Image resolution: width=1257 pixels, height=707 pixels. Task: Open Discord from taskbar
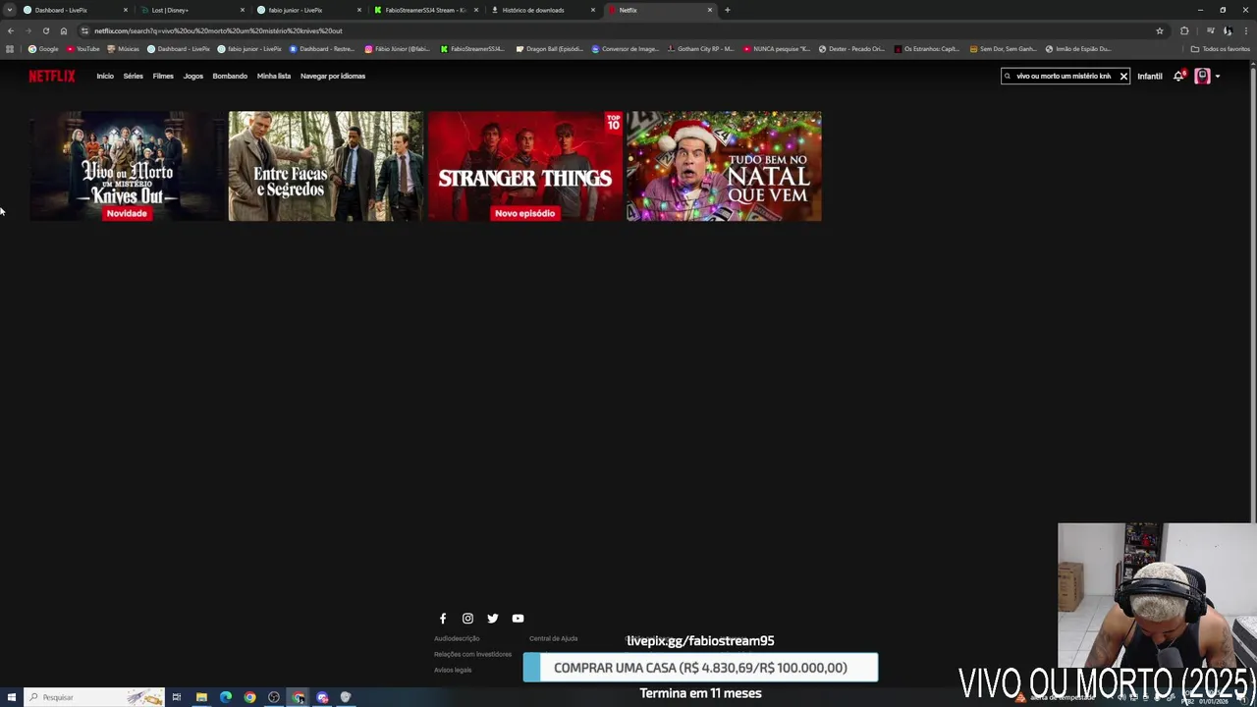pyautogui.click(x=322, y=697)
